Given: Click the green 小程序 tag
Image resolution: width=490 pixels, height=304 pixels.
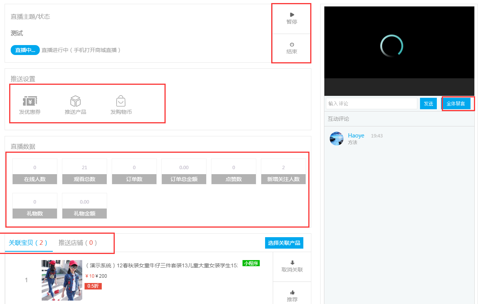Looking at the screenshot, I should (251, 263).
